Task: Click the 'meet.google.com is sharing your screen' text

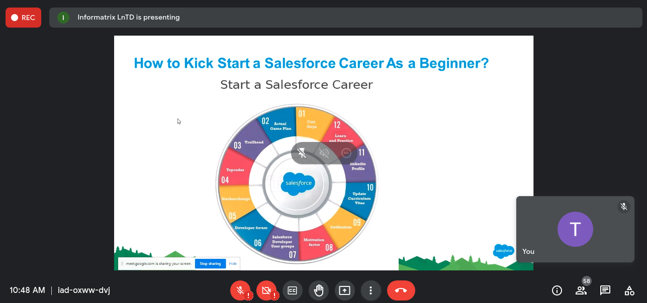Action: pos(159,263)
